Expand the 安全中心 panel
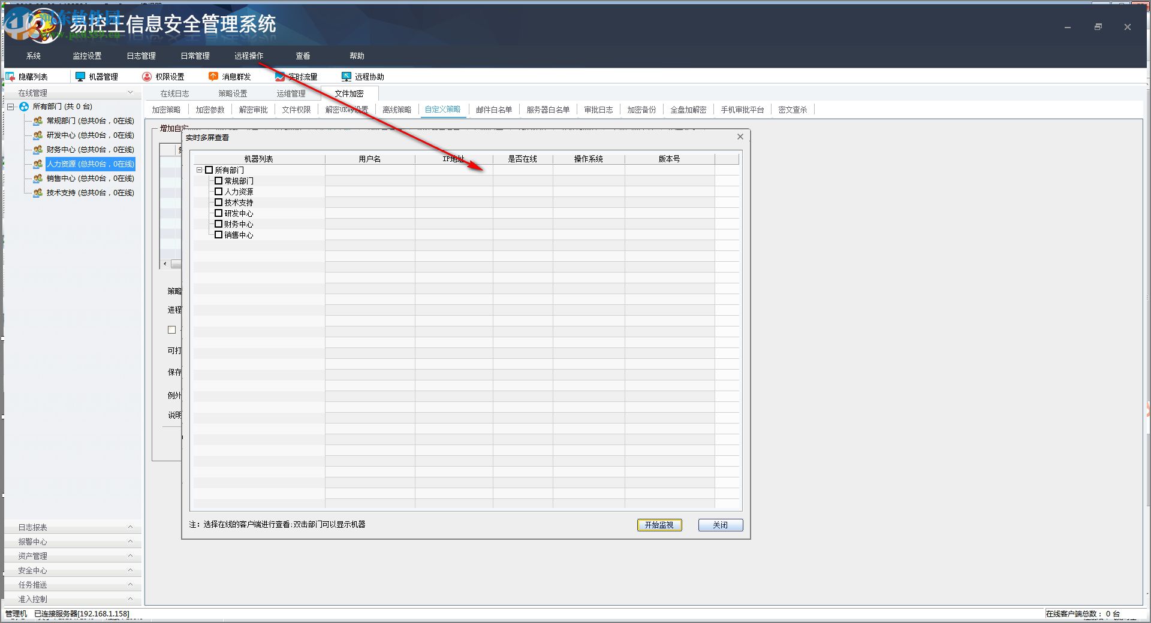The image size is (1151, 623). pyautogui.click(x=130, y=570)
